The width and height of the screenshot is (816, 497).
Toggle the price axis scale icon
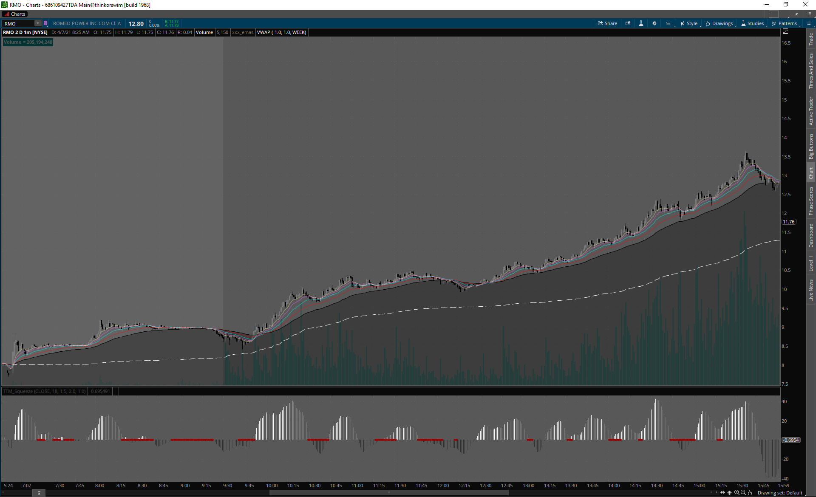[x=785, y=32]
